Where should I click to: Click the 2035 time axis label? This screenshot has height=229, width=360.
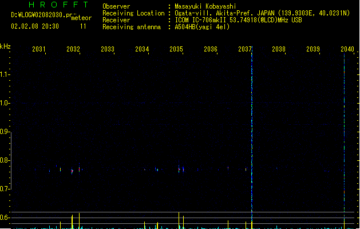(x=176, y=49)
